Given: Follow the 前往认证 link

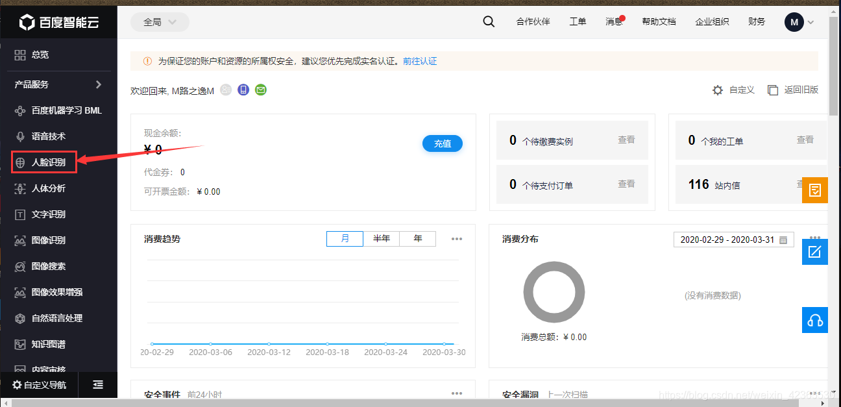Looking at the screenshot, I should pyautogui.click(x=420, y=61).
